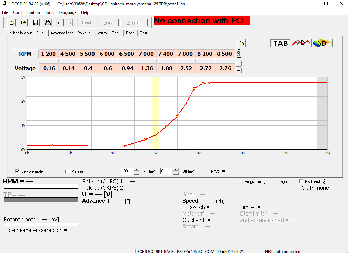Screen dimensions: 348x253
Task: Click the application icon in the title bar
Action: point(5,4)
